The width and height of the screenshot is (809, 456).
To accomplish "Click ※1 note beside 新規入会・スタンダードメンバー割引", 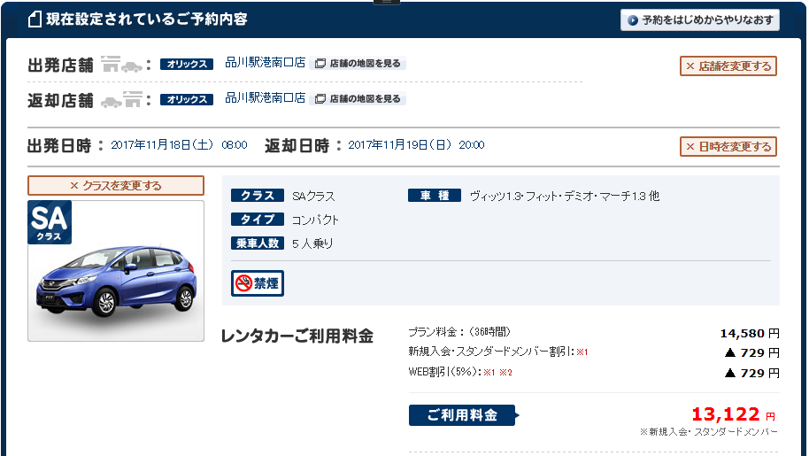I will pos(582,352).
